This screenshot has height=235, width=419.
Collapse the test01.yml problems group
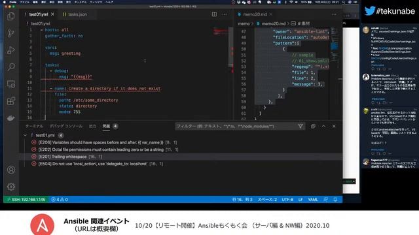[x=25, y=135]
